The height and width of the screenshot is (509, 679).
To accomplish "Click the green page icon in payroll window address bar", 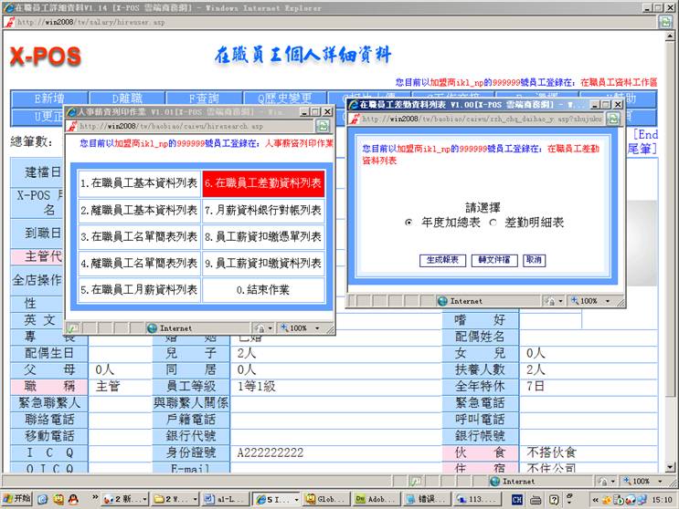I will pyautogui.click(x=324, y=126).
